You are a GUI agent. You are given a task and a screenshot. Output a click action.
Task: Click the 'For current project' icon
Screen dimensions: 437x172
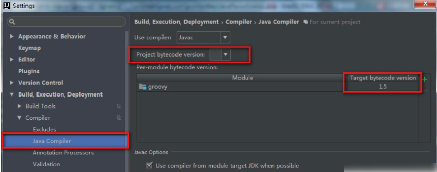(306, 22)
